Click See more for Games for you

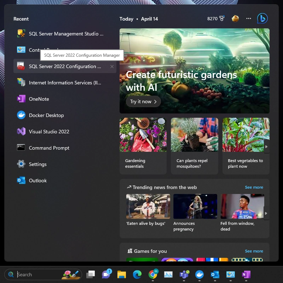(x=254, y=251)
